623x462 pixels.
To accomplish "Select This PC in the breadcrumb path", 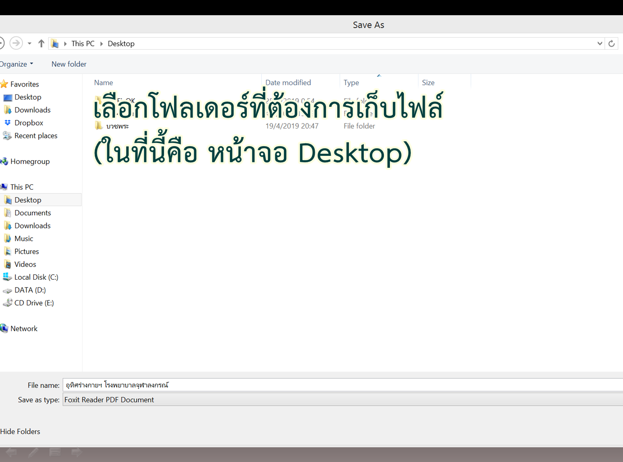I will (x=83, y=43).
